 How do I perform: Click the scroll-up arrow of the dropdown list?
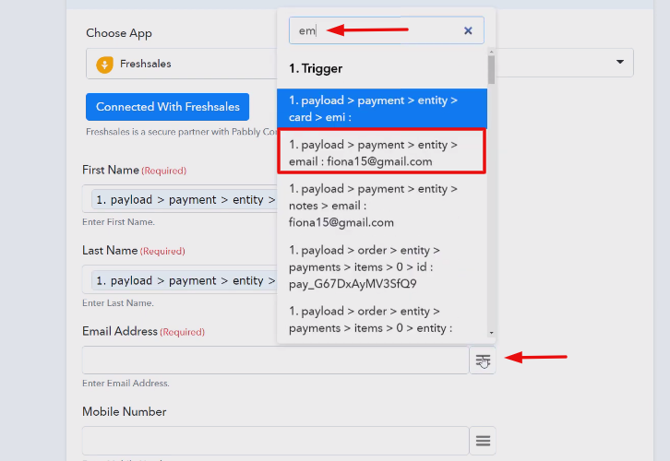(x=491, y=52)
